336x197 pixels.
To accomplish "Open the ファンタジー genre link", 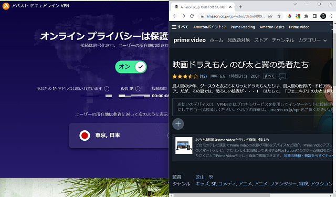I will coord(283,184).
